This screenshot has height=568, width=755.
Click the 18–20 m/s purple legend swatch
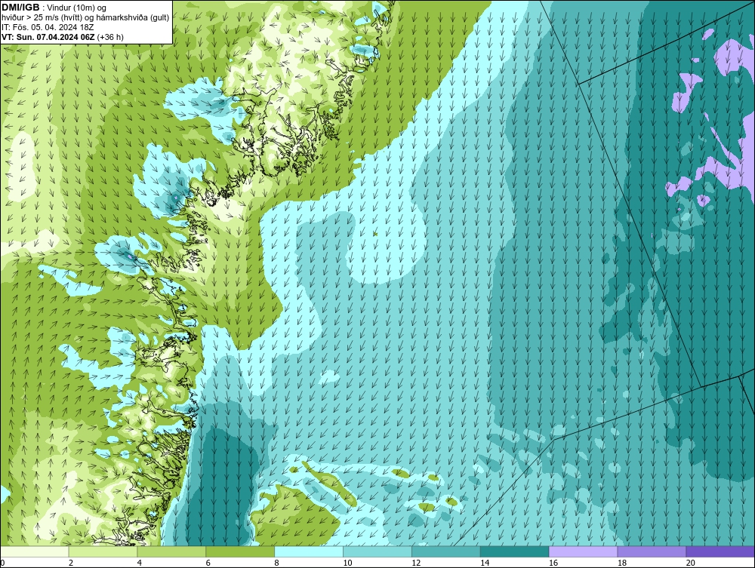[x=652, y=551]
